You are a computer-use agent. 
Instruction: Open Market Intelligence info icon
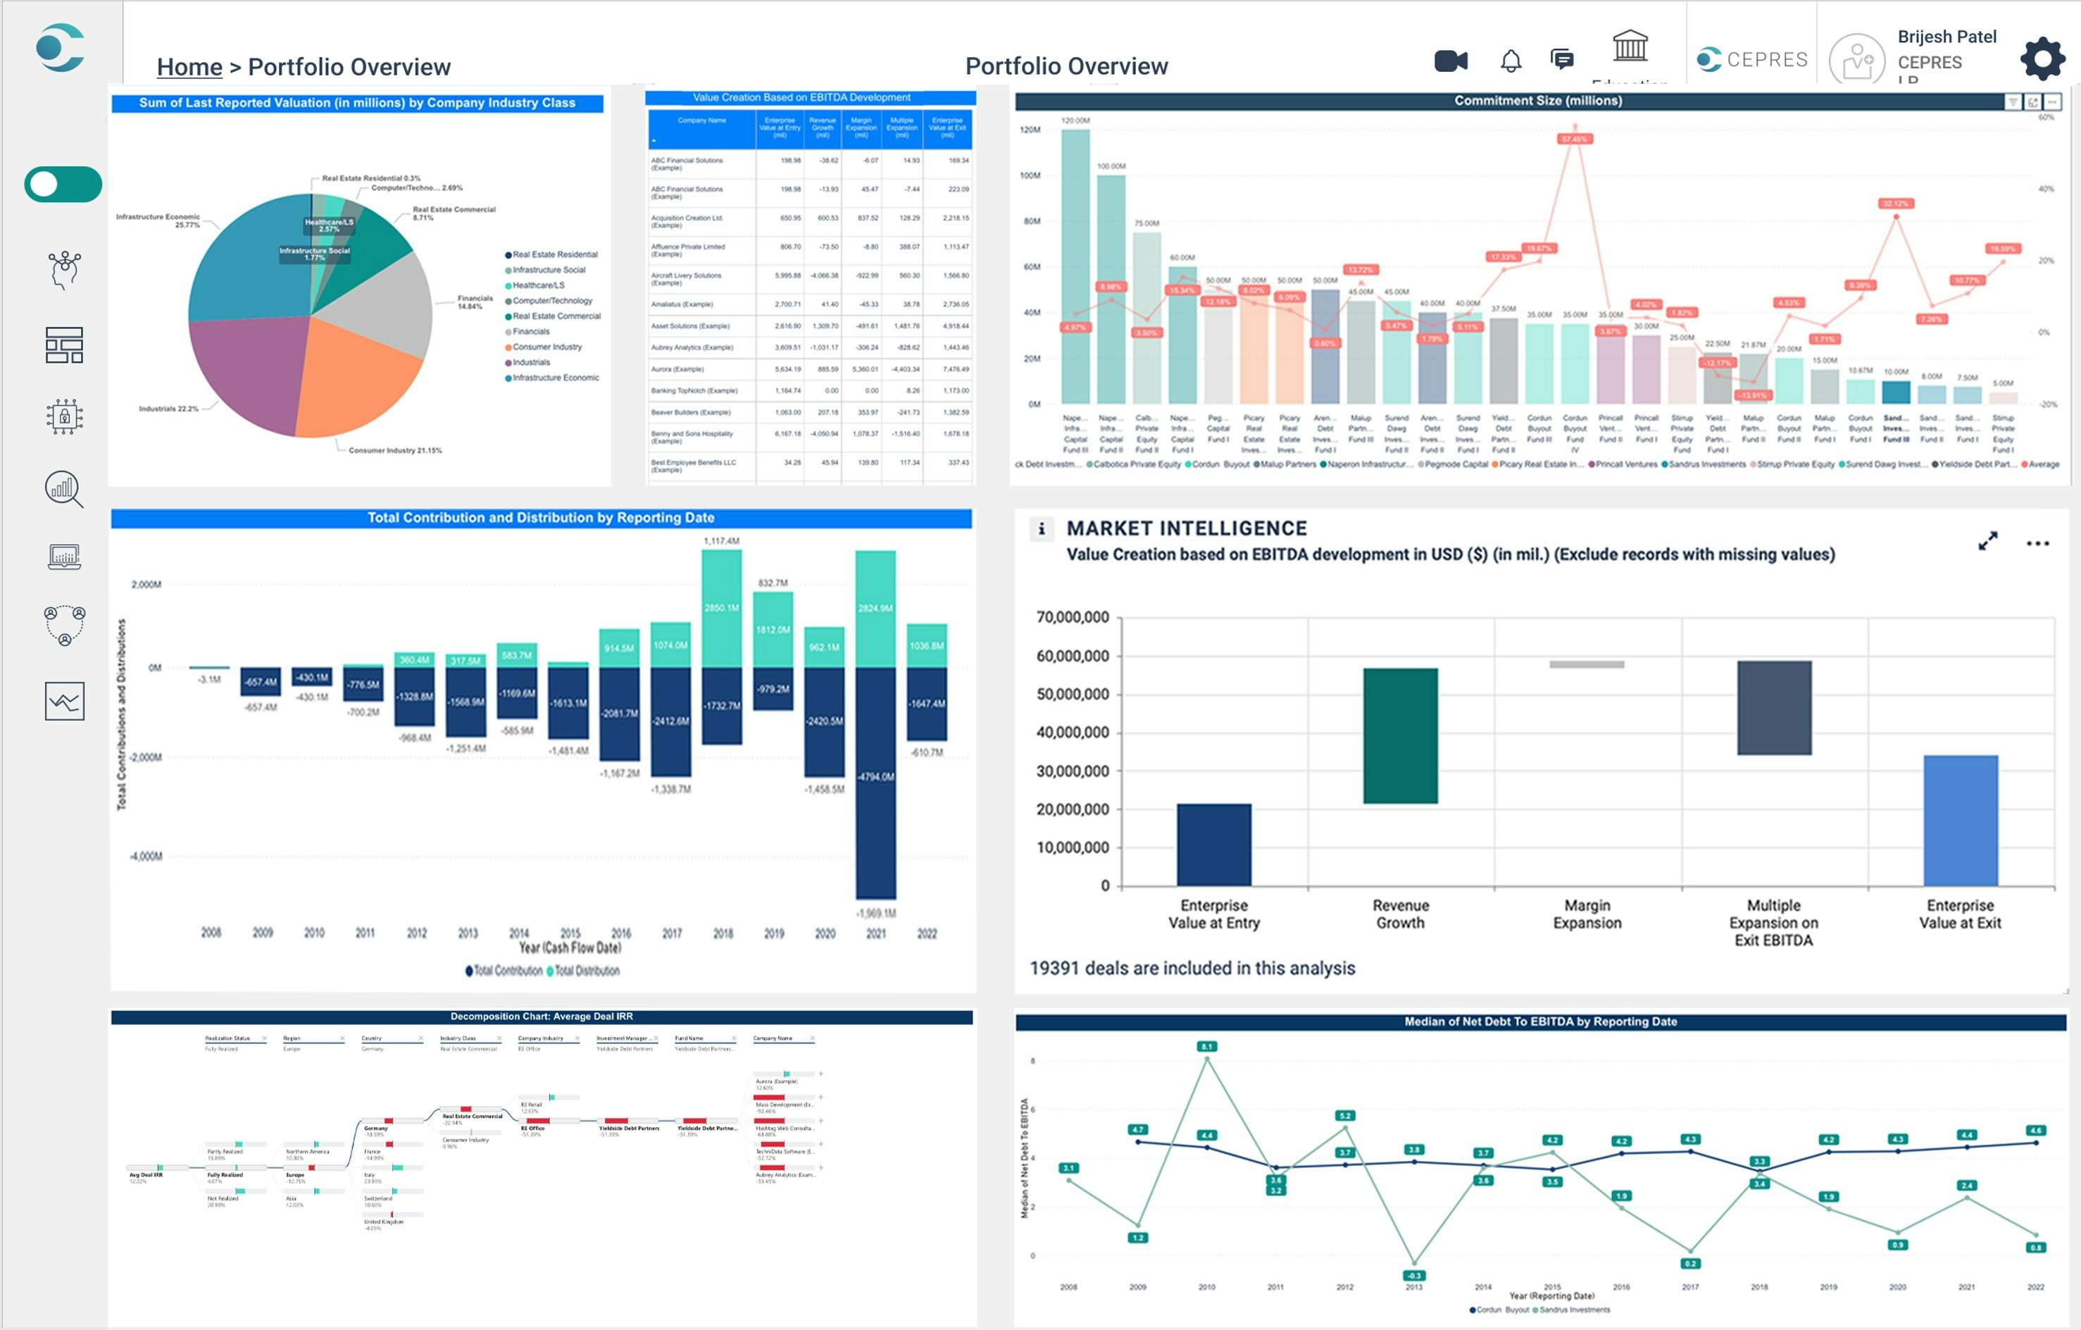pos(1042,528)
